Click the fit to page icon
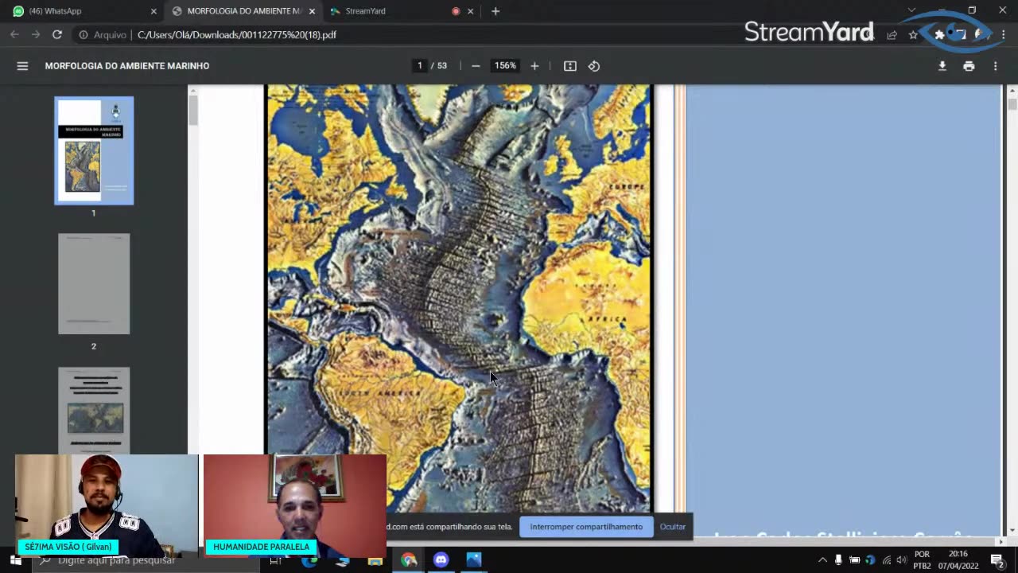The image size is (1018, 573). click(x=570, y=66)
